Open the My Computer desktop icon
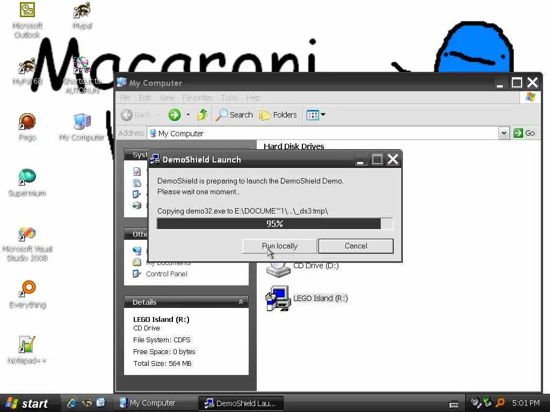Image resolution: width=550 pixels, height=412 pixels. pyautogui.click(x=82, y=127)
